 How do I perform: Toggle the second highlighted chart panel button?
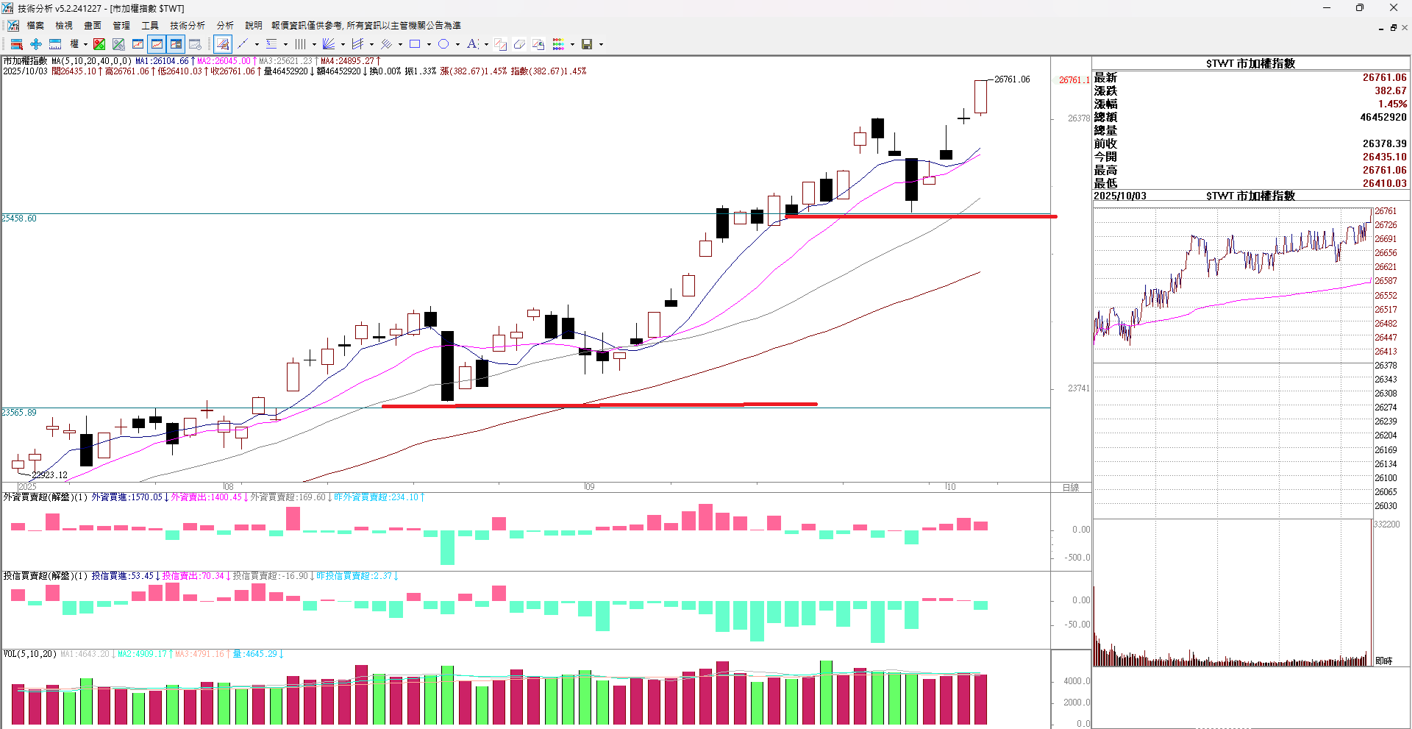tap(176, 44)
